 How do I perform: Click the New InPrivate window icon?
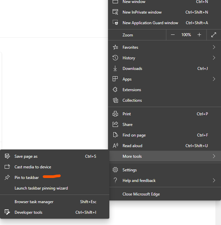(115, 12)
